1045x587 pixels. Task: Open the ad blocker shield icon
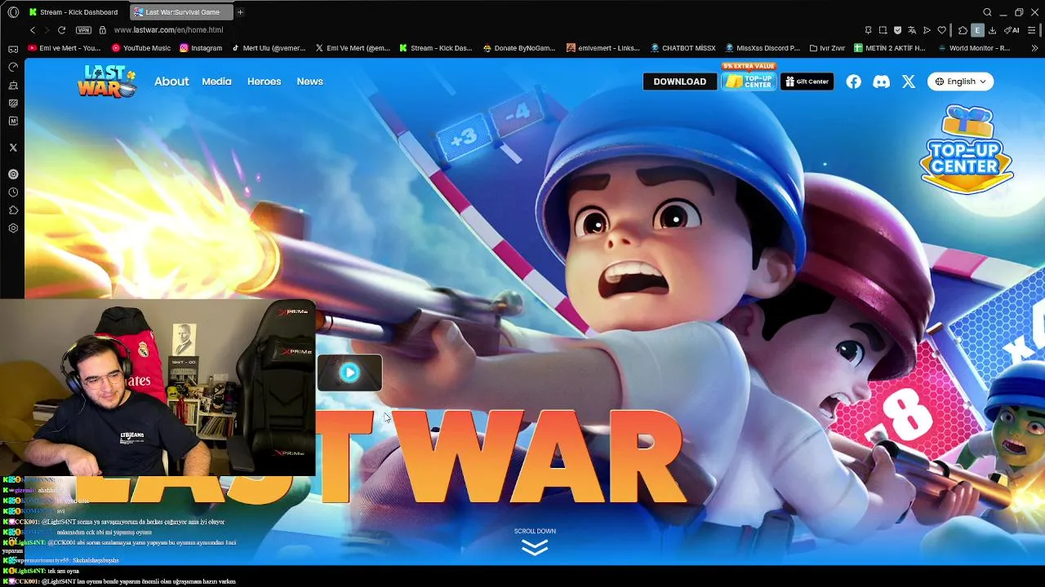coord(897,30)
